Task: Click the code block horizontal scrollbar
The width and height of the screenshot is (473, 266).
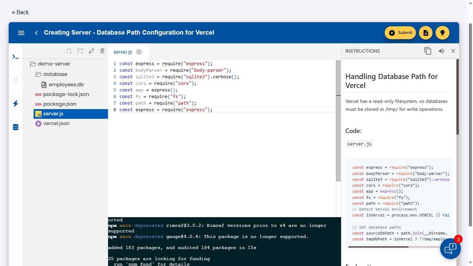Action: click(378, 247)
